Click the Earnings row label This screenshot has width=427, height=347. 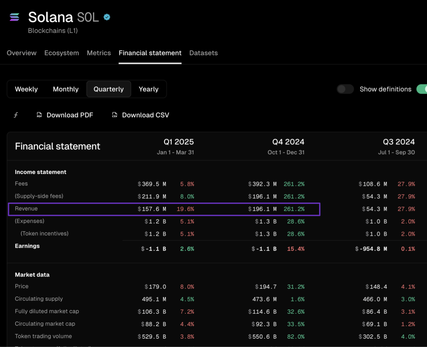coord(27,246)
